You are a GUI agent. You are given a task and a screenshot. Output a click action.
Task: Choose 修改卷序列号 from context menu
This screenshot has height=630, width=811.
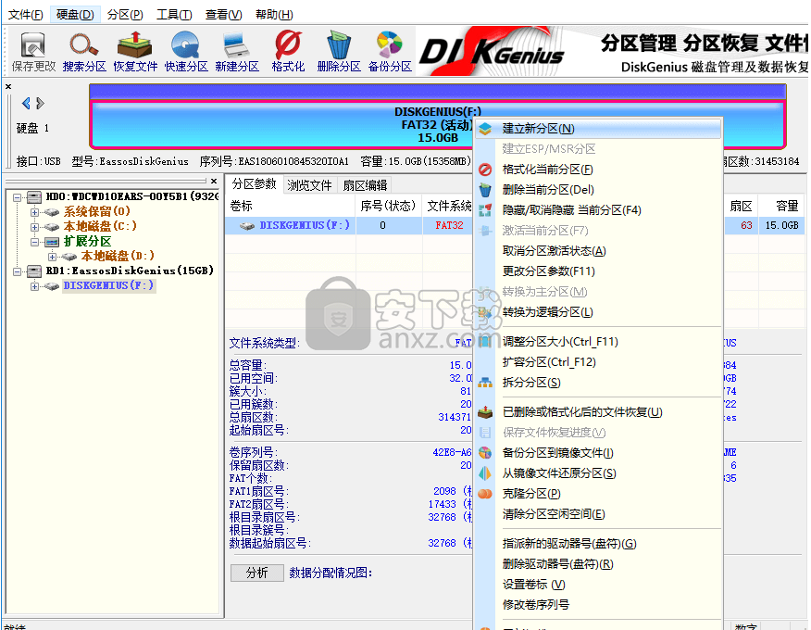point(598,604)
